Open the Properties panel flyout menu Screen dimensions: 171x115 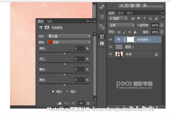click(x=94, y=21)
